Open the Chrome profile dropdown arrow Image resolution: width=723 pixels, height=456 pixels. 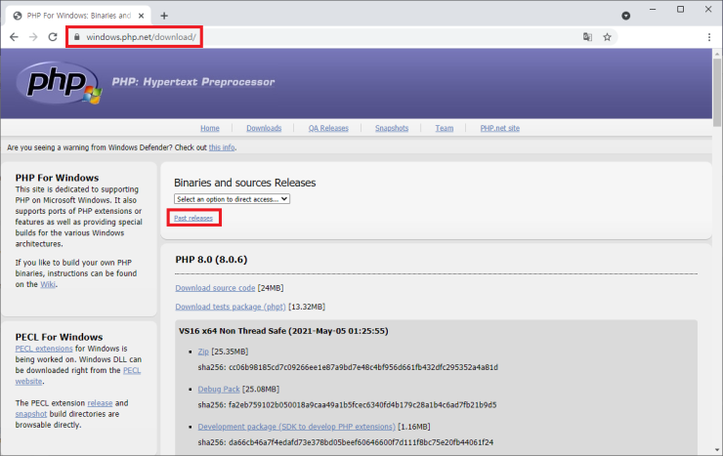tap(626, 16)
